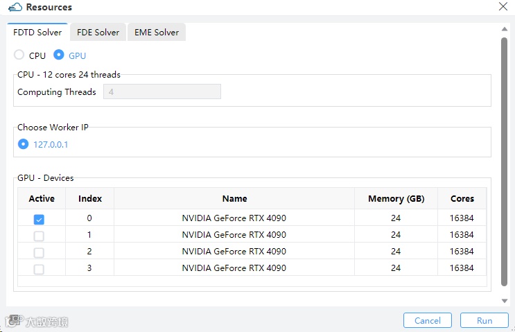Uncheck Active for GPU device index 0
Viewport: 515px width, 332px height.
(39, 219)
